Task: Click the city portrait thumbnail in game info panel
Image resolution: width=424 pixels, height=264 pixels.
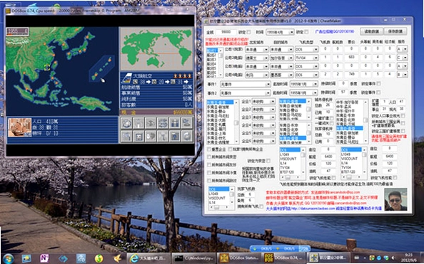Action: point(19,127)
